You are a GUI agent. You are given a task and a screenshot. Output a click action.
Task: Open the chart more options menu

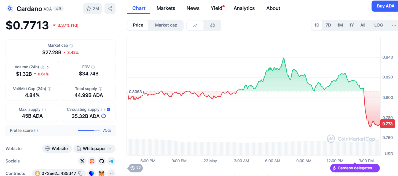click(394, 25)
